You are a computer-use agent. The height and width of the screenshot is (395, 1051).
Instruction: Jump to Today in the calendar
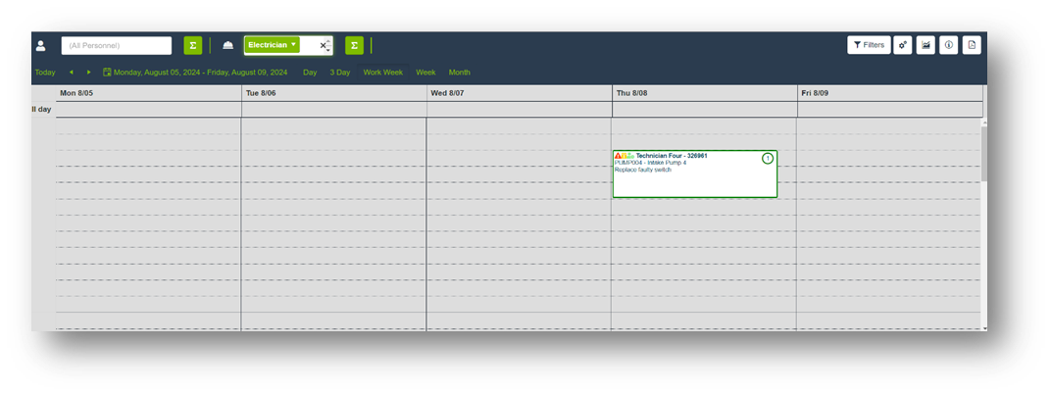coord(45,73)
